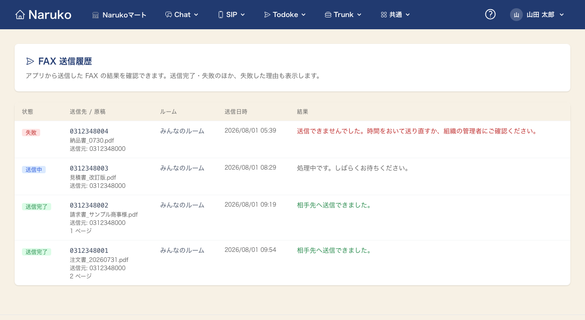Open the 共通 menu
This screenshot has width=585, height=320.
[x=395, y=15]
